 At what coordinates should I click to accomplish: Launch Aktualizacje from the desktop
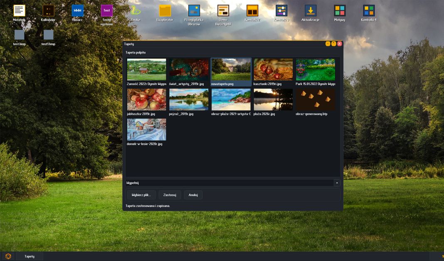coord(311,11)
